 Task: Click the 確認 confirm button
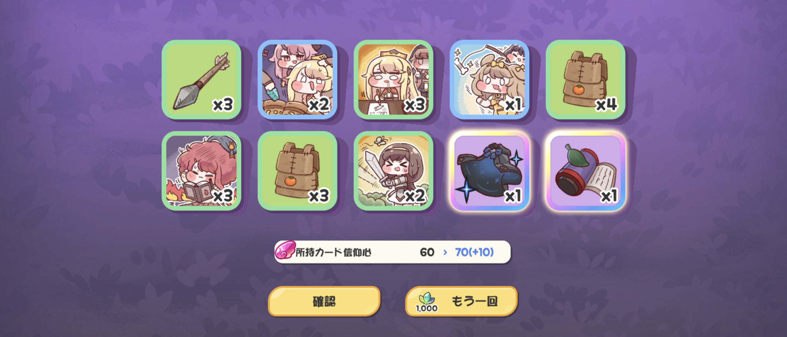(x=324, y=301)
